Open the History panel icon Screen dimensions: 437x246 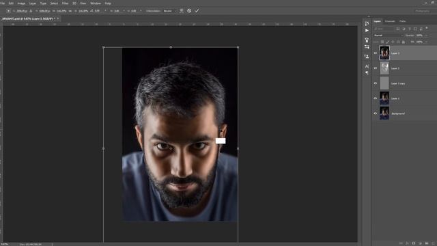tap(367, 23)
